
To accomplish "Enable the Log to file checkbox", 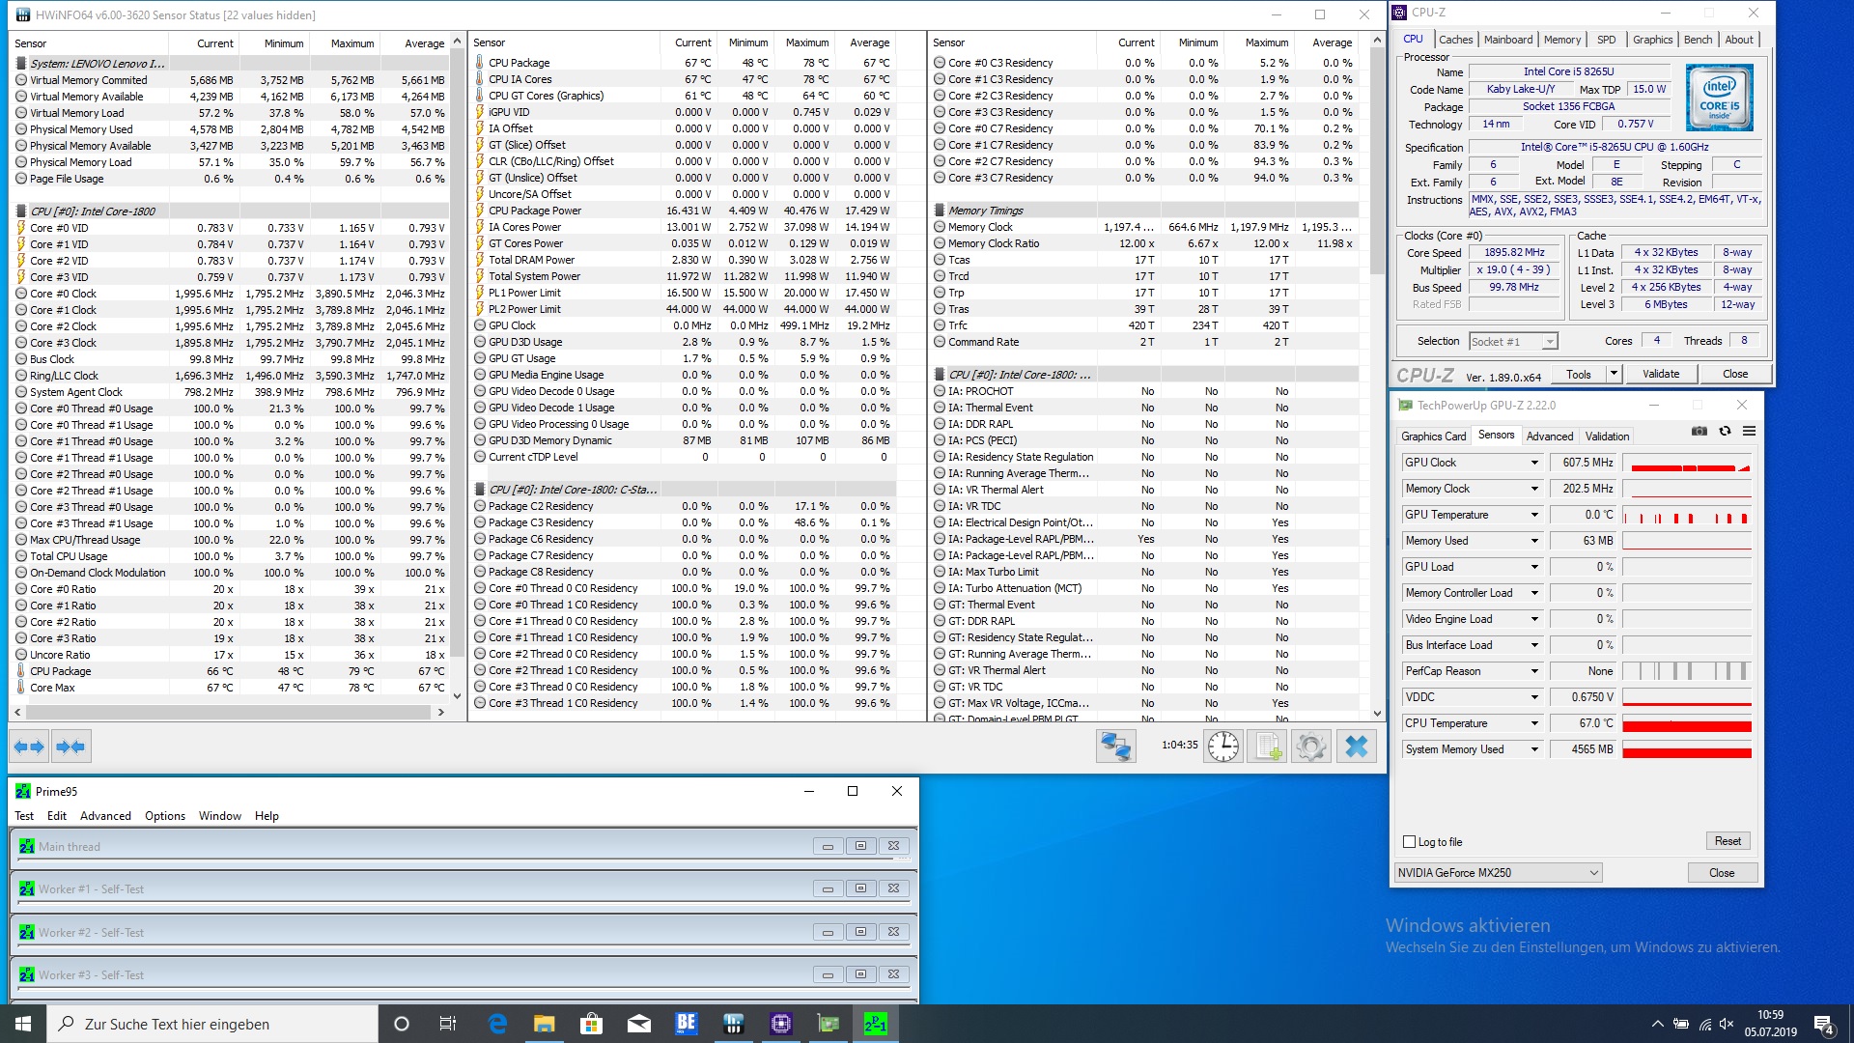I will coord(1410,841).
